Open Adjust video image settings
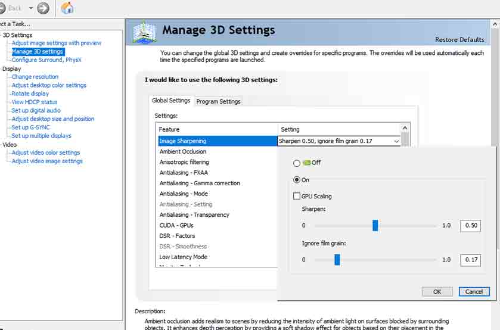Screen dimensions: 500x330 tap(47, 161)
